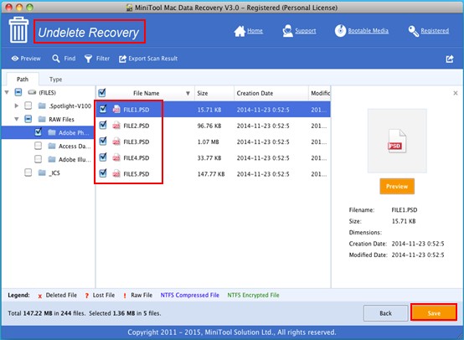The width and height of the screenshot is (464, 340).
Task: Check the Adobe Illu... folder checkbox
Action: click(39, 159)
